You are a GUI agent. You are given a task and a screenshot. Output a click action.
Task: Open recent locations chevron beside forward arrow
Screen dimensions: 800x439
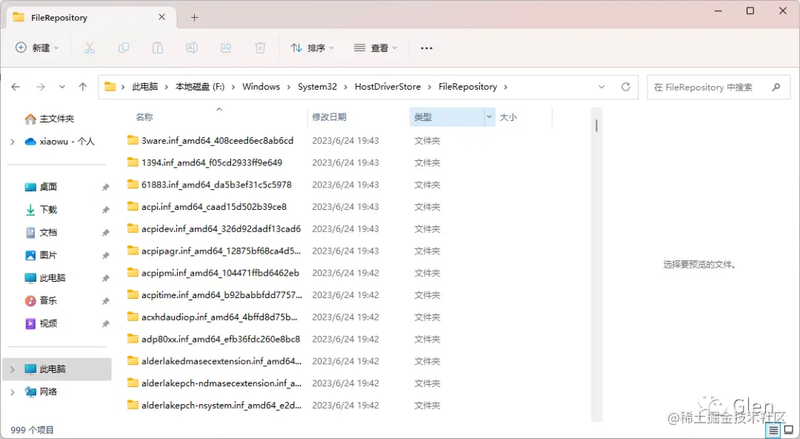click(61, 87)
